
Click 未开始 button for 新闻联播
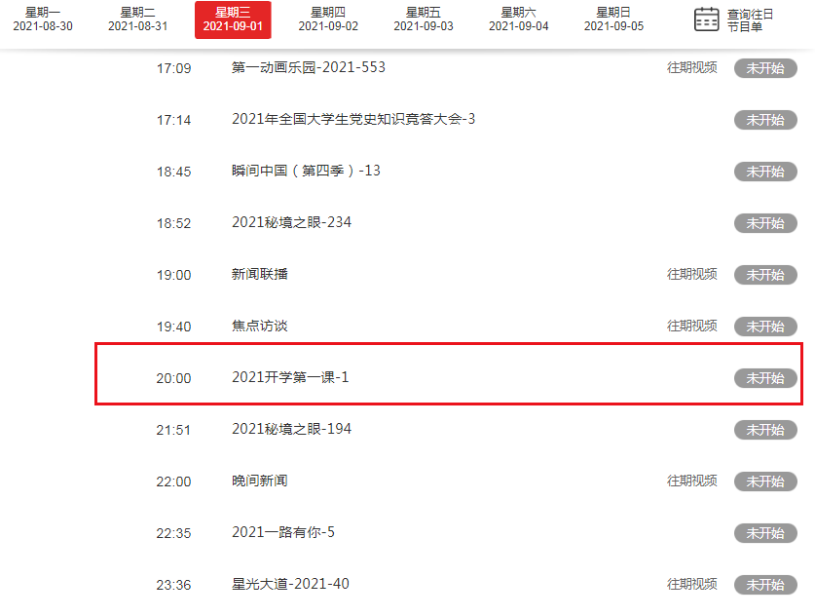coord(765,275)
